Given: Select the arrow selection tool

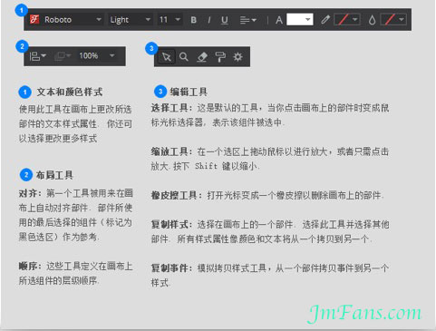Looking at the screenshot, I should click(x=167, y=56).
